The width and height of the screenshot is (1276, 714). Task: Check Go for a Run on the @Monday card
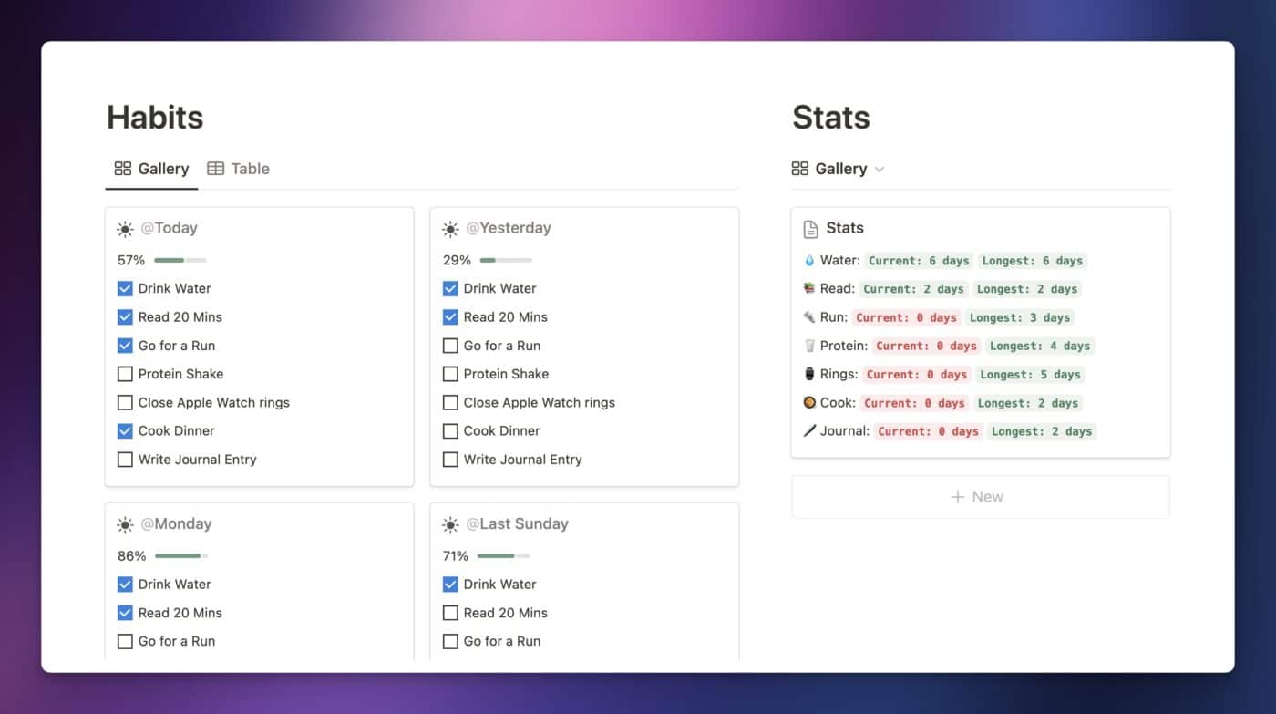pos(125,641)
